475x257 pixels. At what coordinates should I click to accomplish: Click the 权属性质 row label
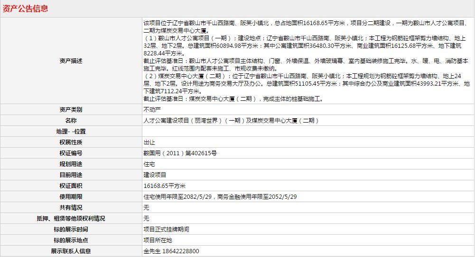(71, 142)
